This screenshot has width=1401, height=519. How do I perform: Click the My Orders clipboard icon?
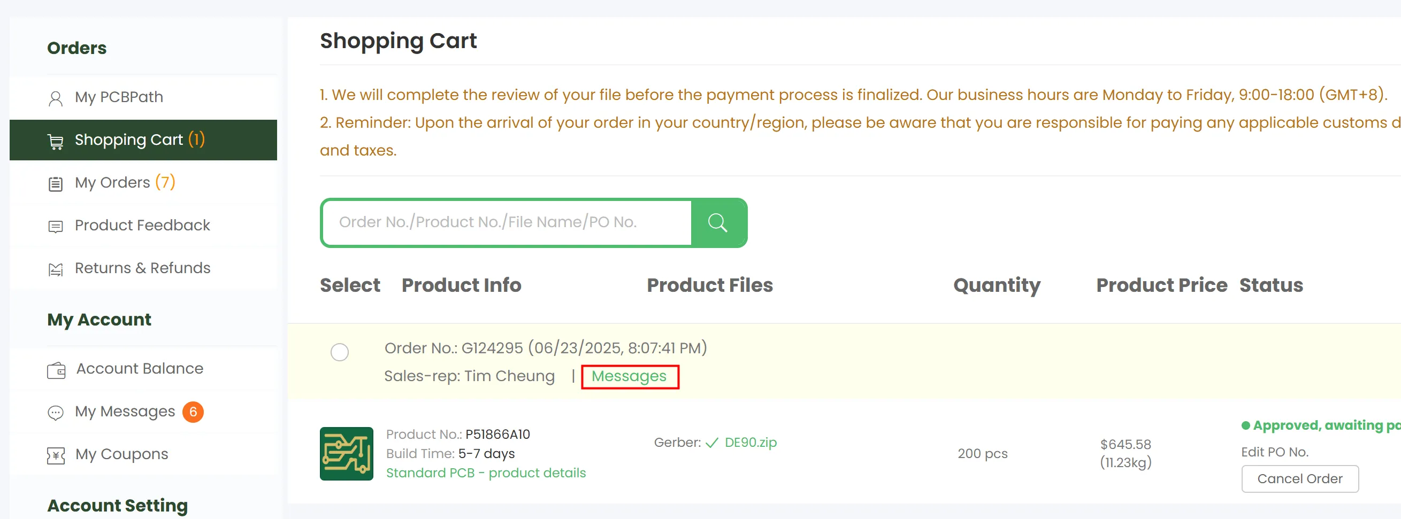[56, 184]
